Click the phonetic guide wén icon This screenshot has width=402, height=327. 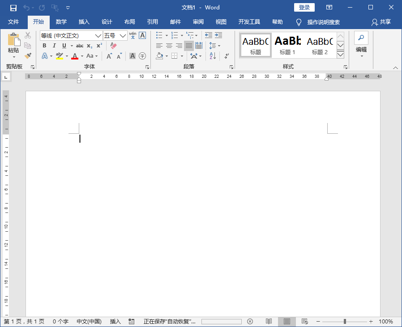coord(133,35)
